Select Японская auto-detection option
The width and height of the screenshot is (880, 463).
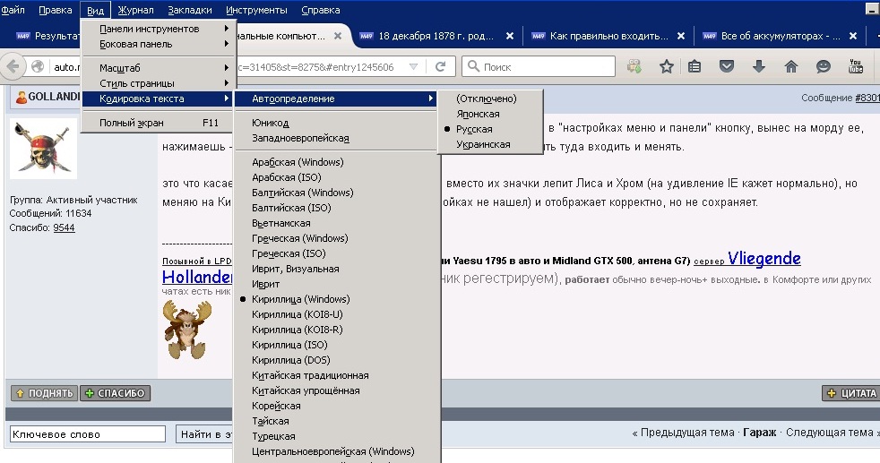(478, 114)
